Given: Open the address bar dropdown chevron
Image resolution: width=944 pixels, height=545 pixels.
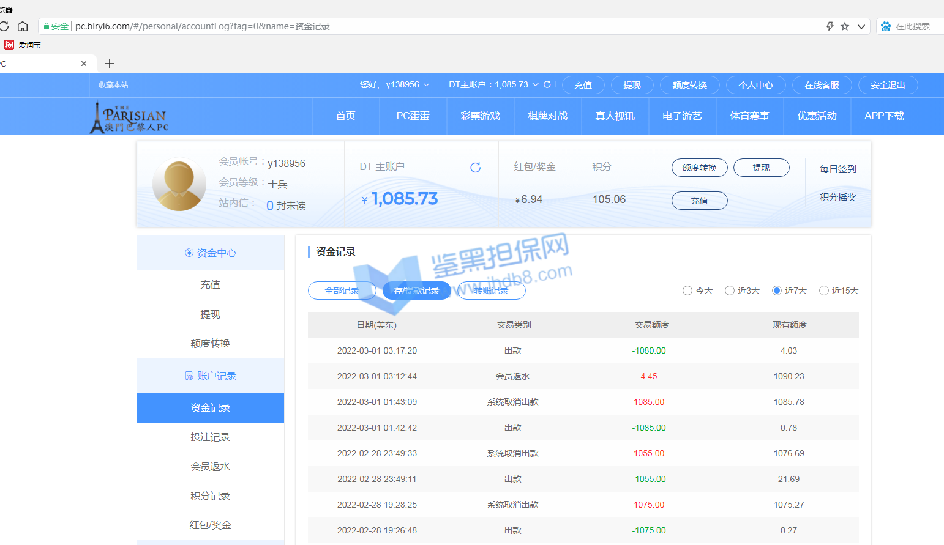Looking at the screenshot, I should click(x=861, y=26).
